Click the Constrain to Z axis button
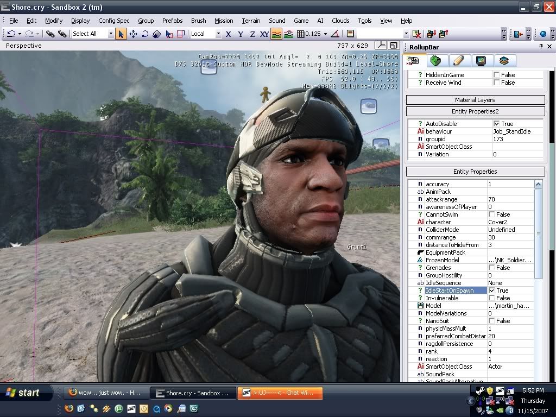Image resolution: width=556 pixels, height=417 pixels. pos(252,34)
